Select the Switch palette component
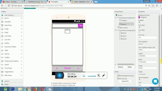Image resolution: width=162 pixels, height=91 pixels. [x=7, y=65]
